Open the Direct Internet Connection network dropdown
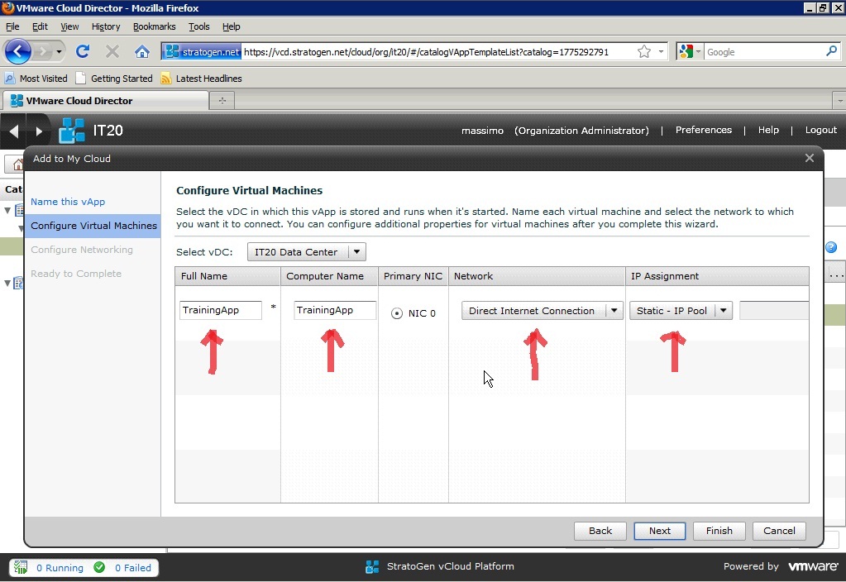The width and height of the screenshot is (846, 582). (542, 311)
